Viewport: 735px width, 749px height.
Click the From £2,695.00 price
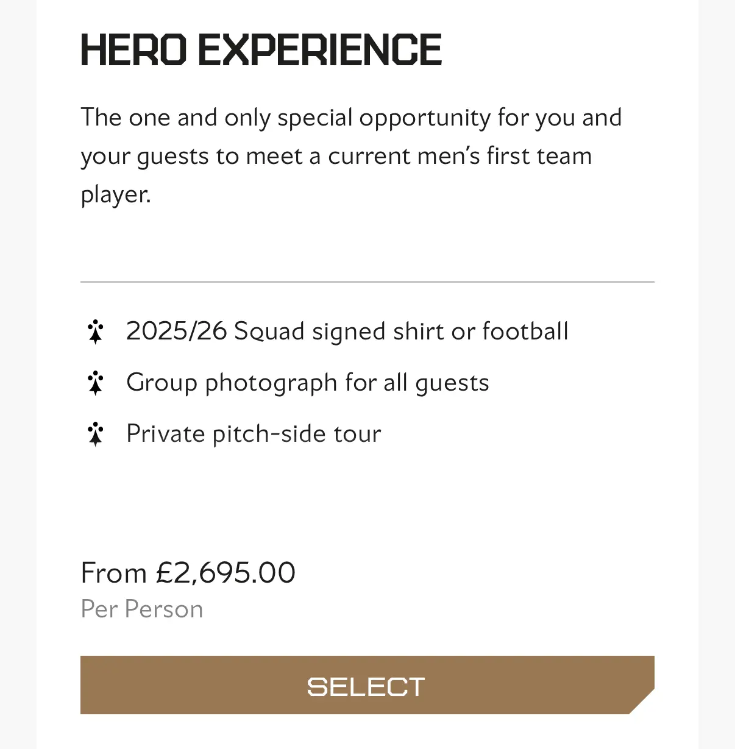tap(188, 573)
